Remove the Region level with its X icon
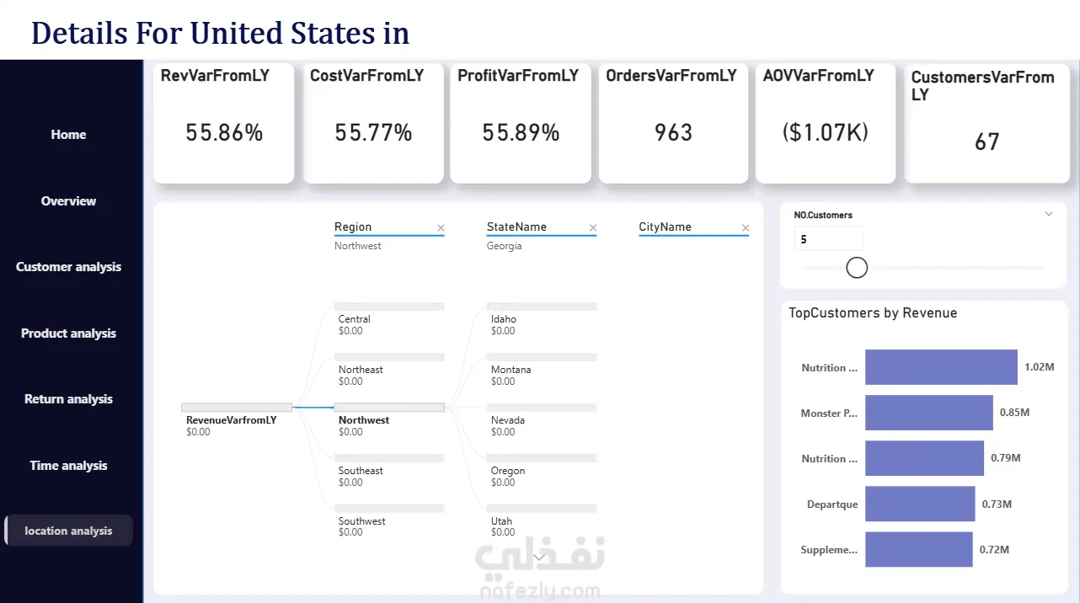The image size is (1080, 603). [x=441, y=228]
